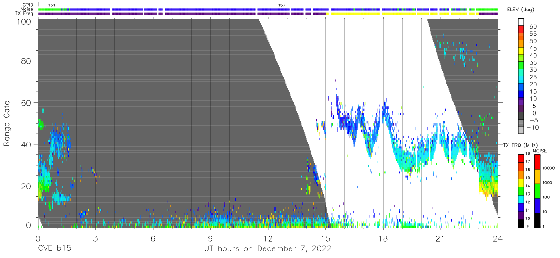Image resolution: width=560 pixels, height=258 pixels.
Task: Click the TX FRQ scale label '16'
Action: click(x=528, y=170)
